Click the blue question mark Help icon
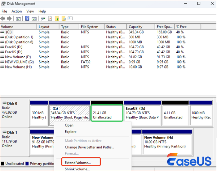The image size is (217, 171). click(27, 19)
